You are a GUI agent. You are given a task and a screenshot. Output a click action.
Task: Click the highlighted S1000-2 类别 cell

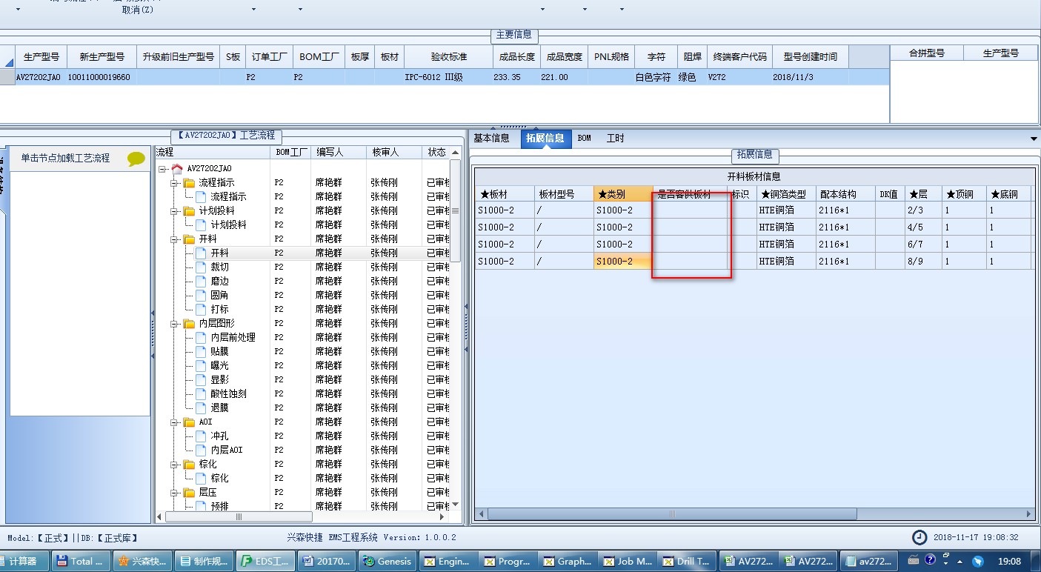click(x=623, y=262)
